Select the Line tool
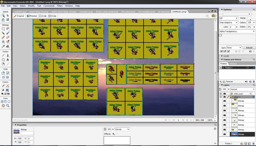Screen dimensions: 256x146 coord(3,55)
